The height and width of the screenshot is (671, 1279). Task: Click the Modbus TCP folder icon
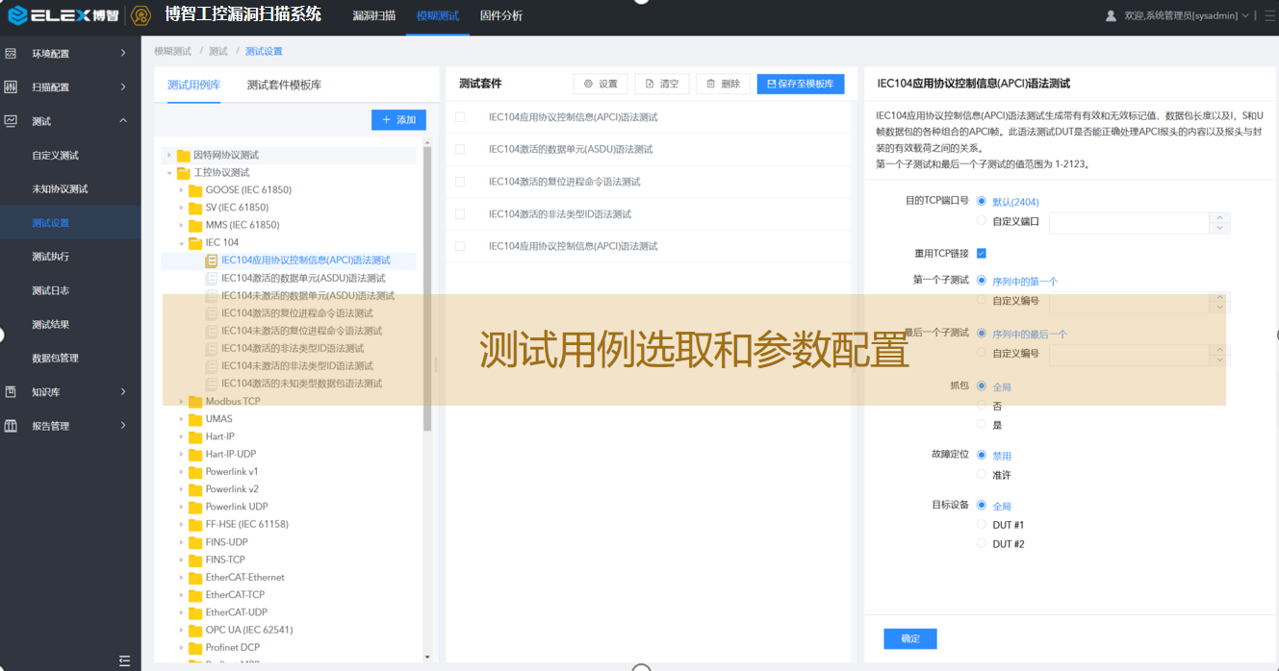click(195, 401)
